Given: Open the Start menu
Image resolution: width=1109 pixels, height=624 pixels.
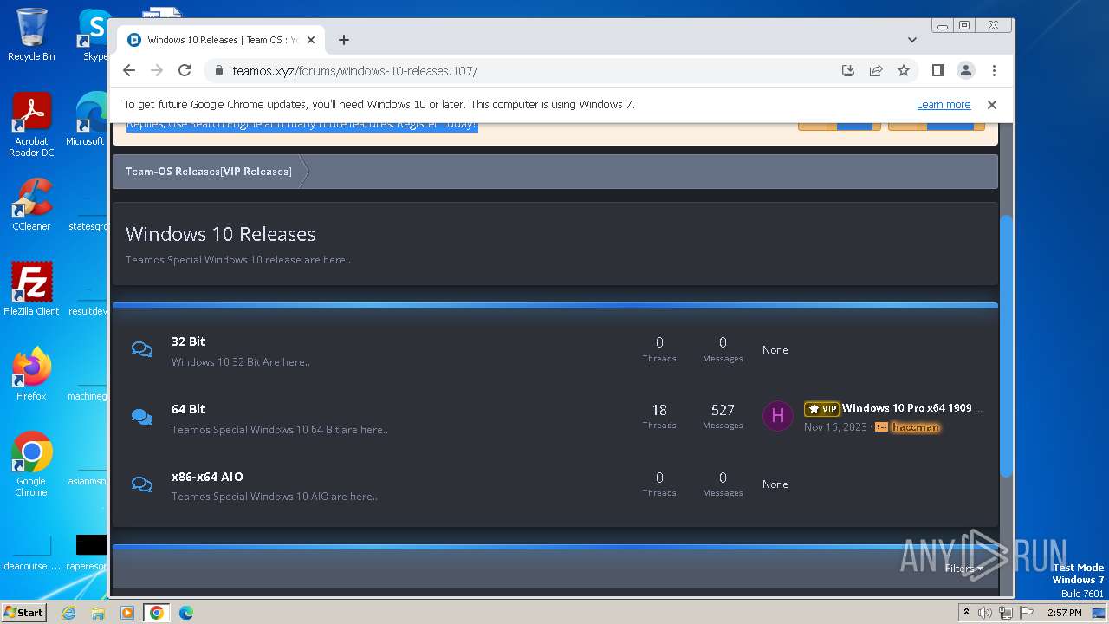Looking at the screenshot, I should [24, 612].
